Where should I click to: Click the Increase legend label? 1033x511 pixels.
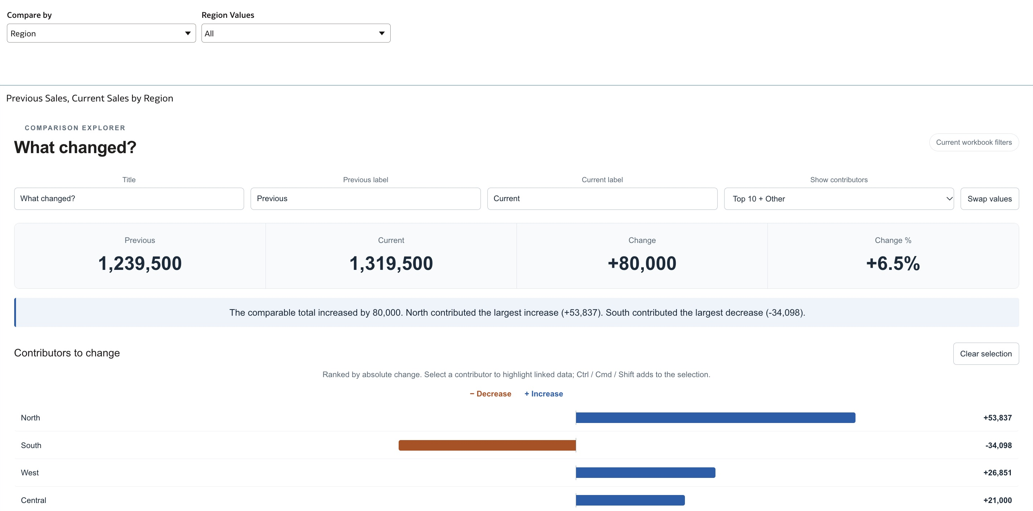pos(543,394)
